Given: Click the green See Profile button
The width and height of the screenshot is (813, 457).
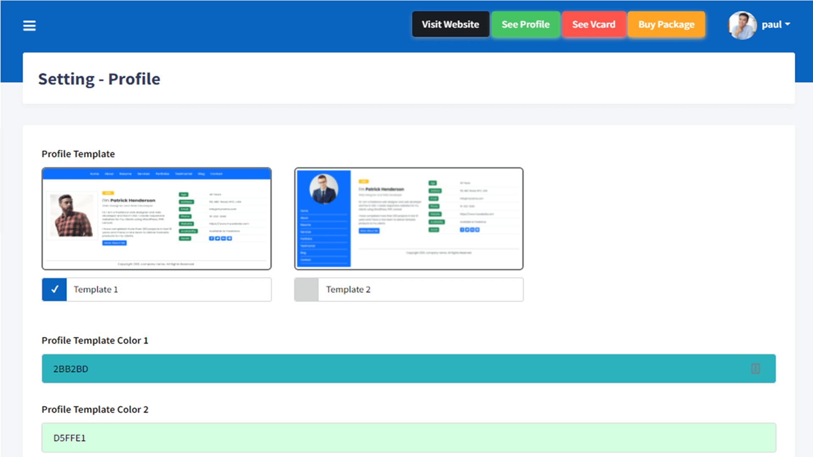Looking at the screenshot, I should tap(525, 24).
